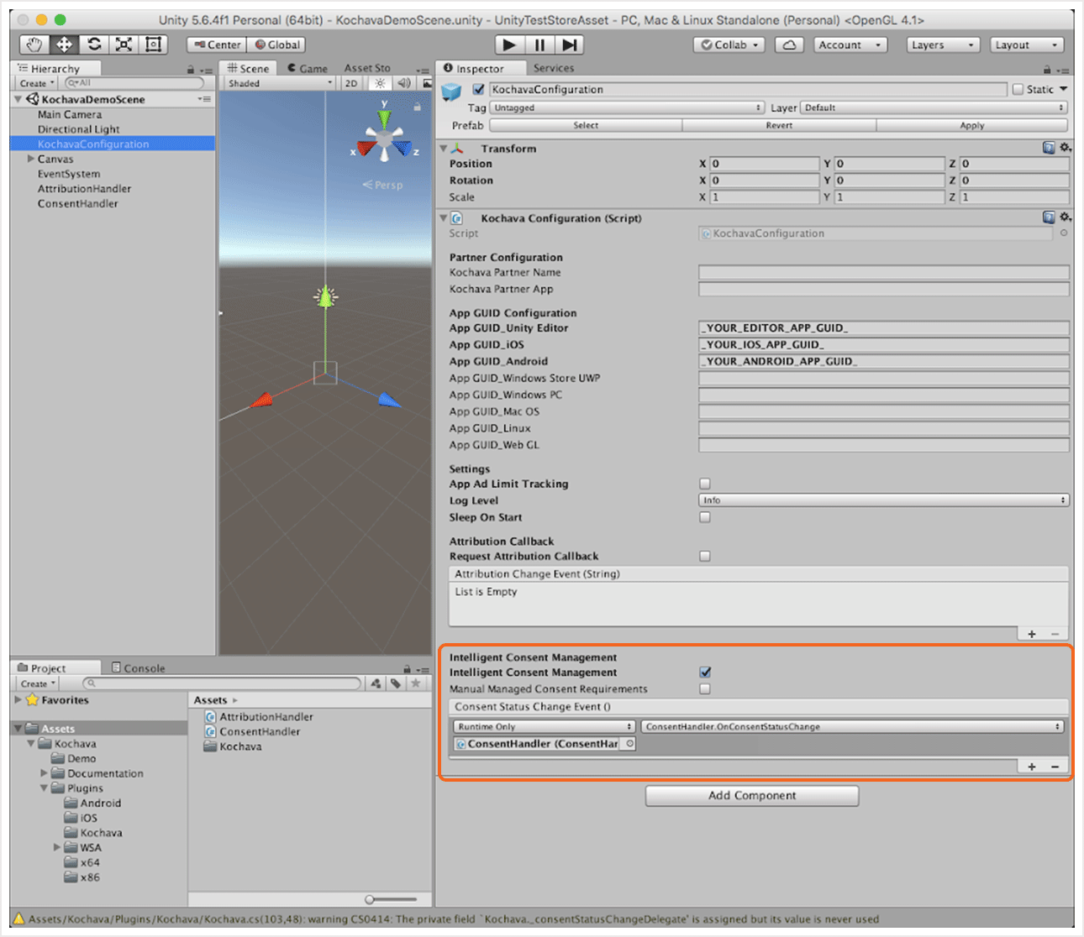Open the cloud services icon

pyautogui.click(x=789, y=45)
